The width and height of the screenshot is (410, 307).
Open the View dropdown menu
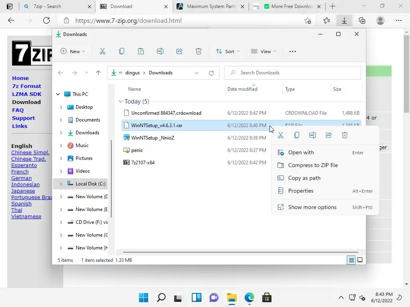point(263,52)
